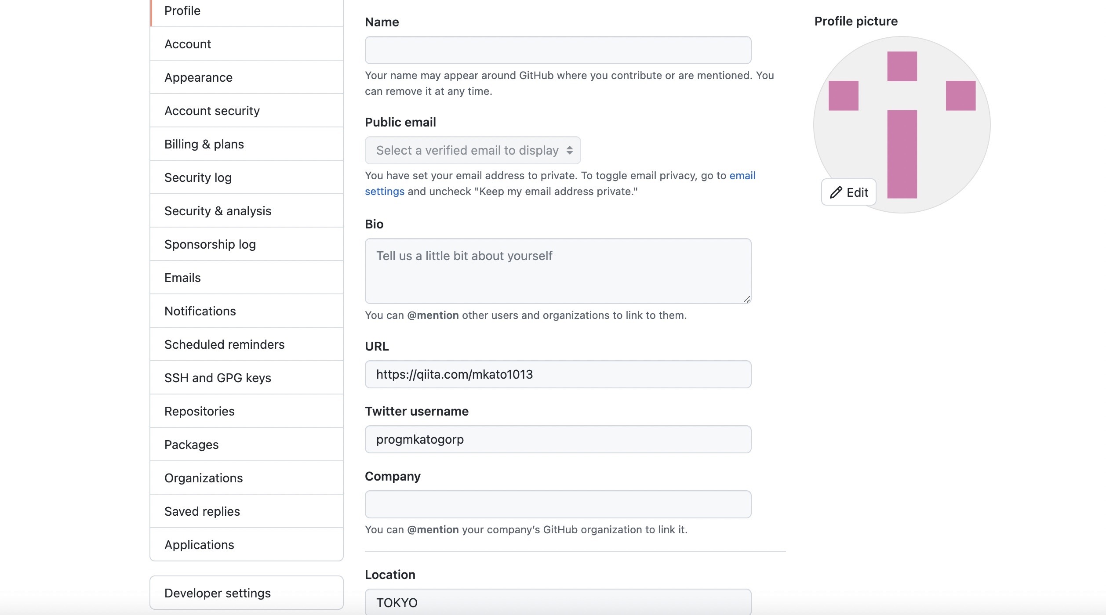The height and width of the screenshot is (615, 1106).
Task: Open Scheduled reminders settings
Action: tap(224, 344)
